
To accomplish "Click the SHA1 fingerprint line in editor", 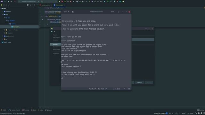I will [x=94, y=60].
